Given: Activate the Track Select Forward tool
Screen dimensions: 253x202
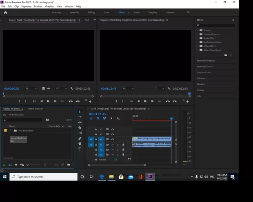Looking at the screenshot, I should [x=80, y=117].
